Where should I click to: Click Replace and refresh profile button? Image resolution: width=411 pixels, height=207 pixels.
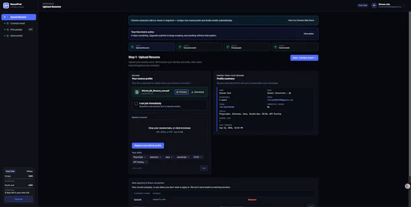point(148,146)
